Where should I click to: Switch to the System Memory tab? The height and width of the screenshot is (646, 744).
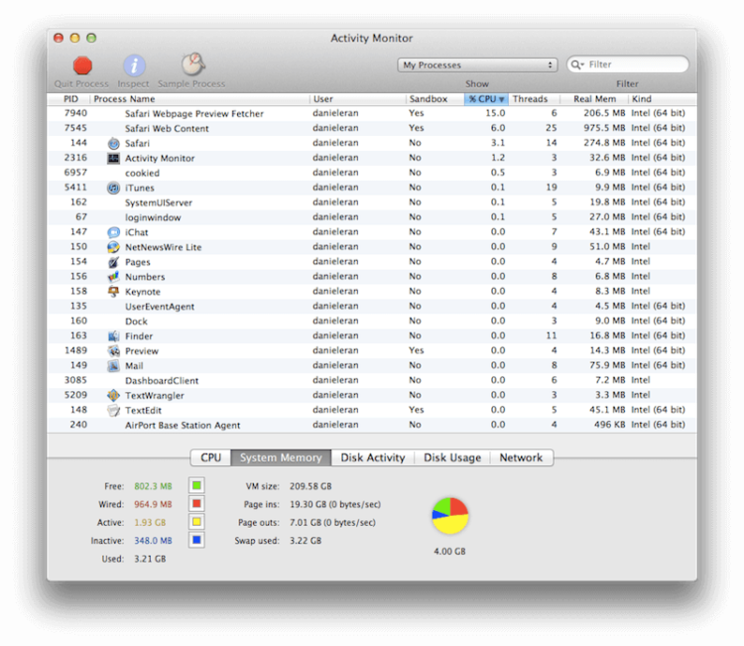pyautogui.click(x=281, y=457)
